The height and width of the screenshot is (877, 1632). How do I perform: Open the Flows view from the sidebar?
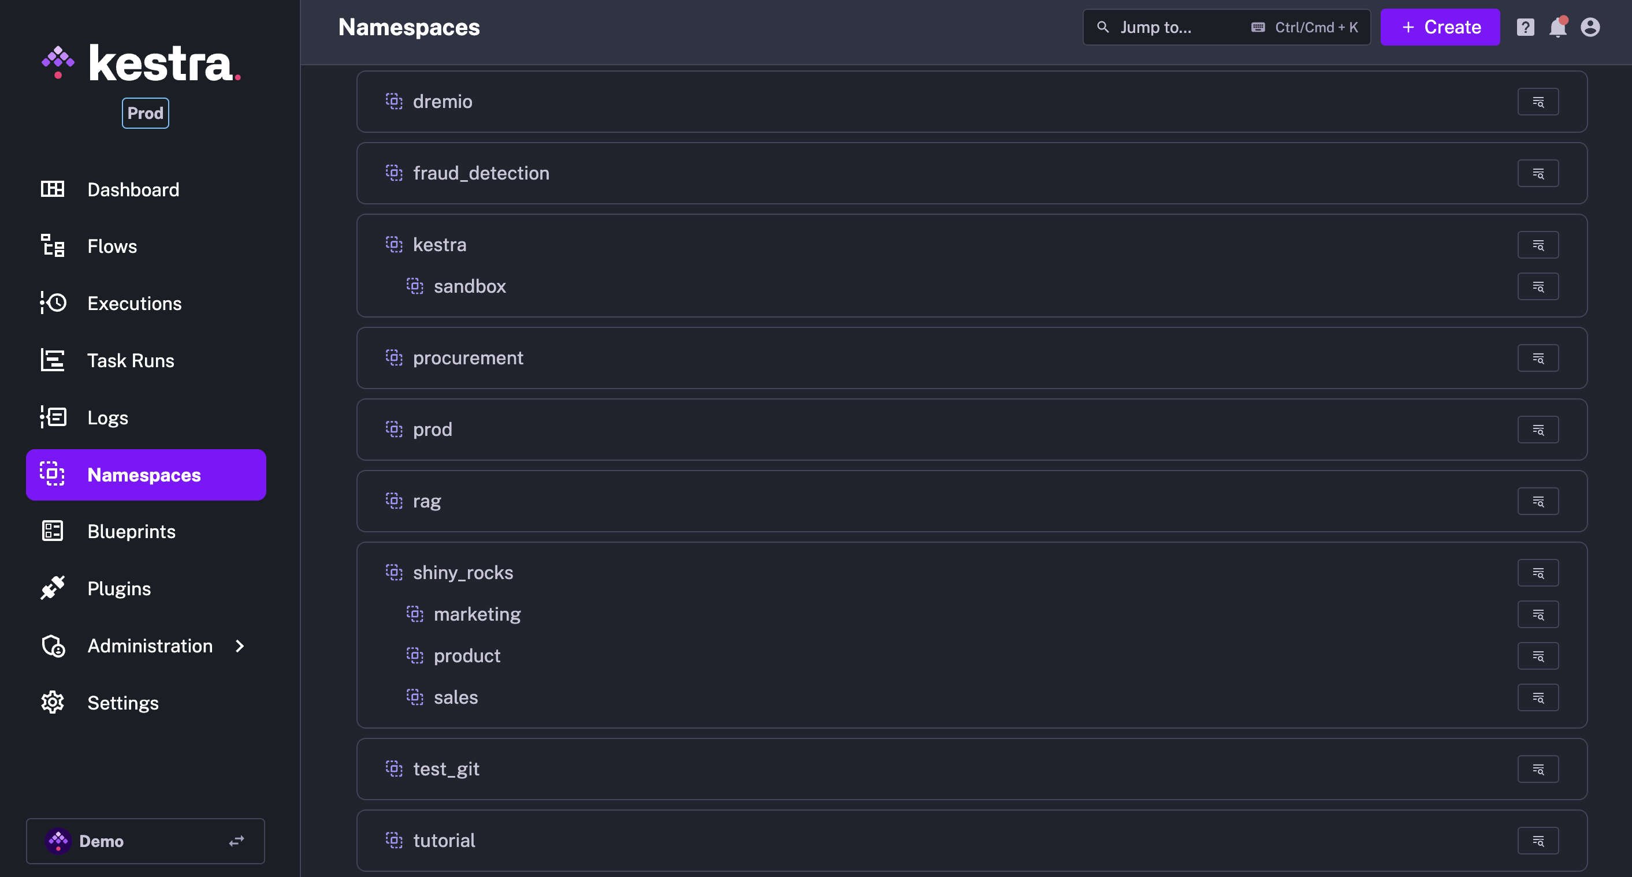point(111,247)
